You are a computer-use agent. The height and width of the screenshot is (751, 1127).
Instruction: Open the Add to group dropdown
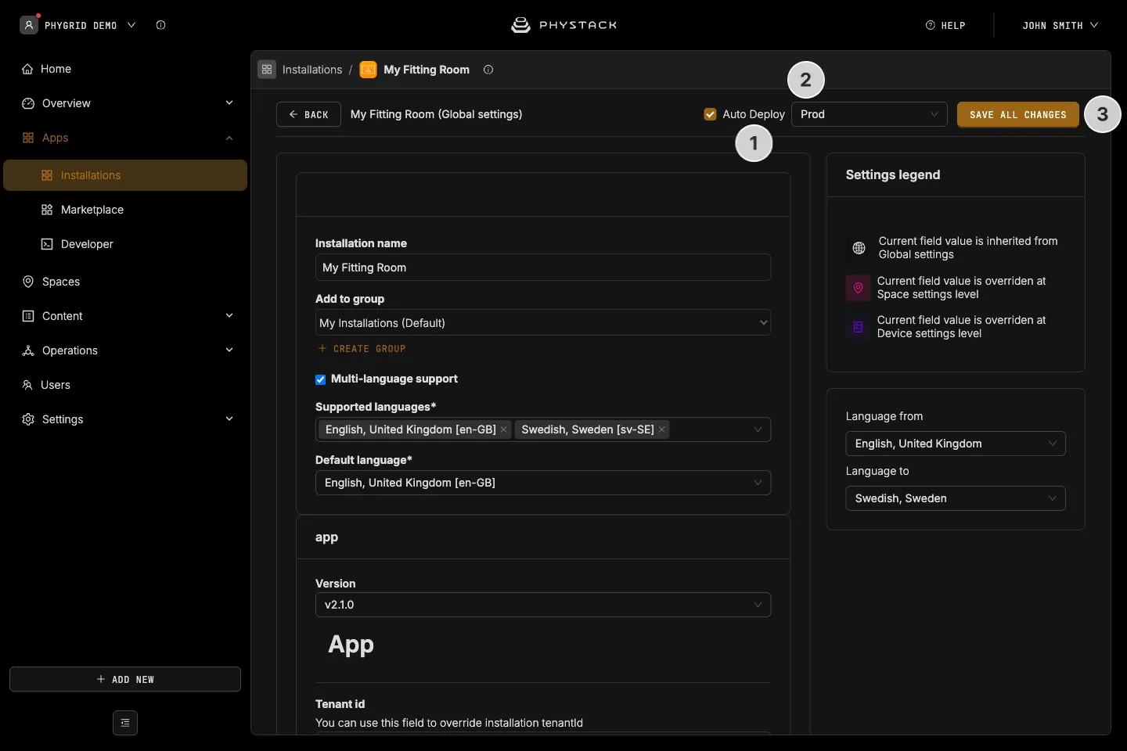click(x=543, y=323)
